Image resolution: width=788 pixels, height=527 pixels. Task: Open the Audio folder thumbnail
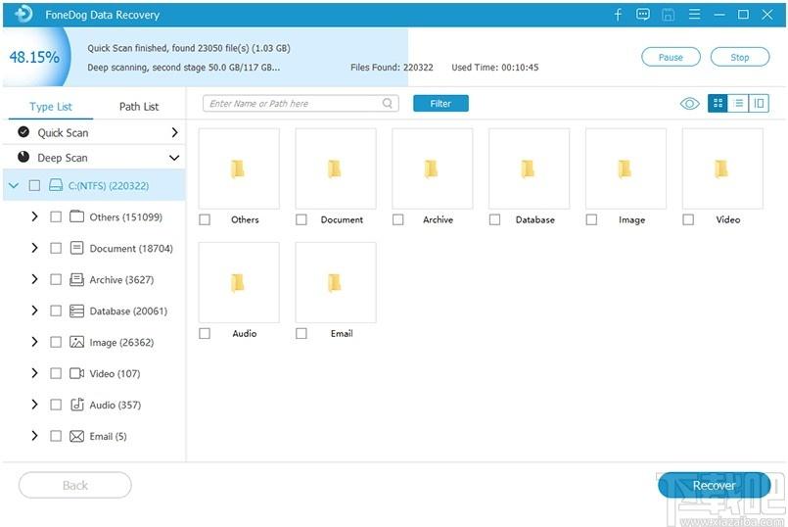coord(239,283)
